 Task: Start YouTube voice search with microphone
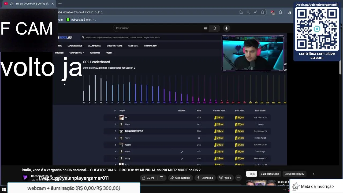227,28
